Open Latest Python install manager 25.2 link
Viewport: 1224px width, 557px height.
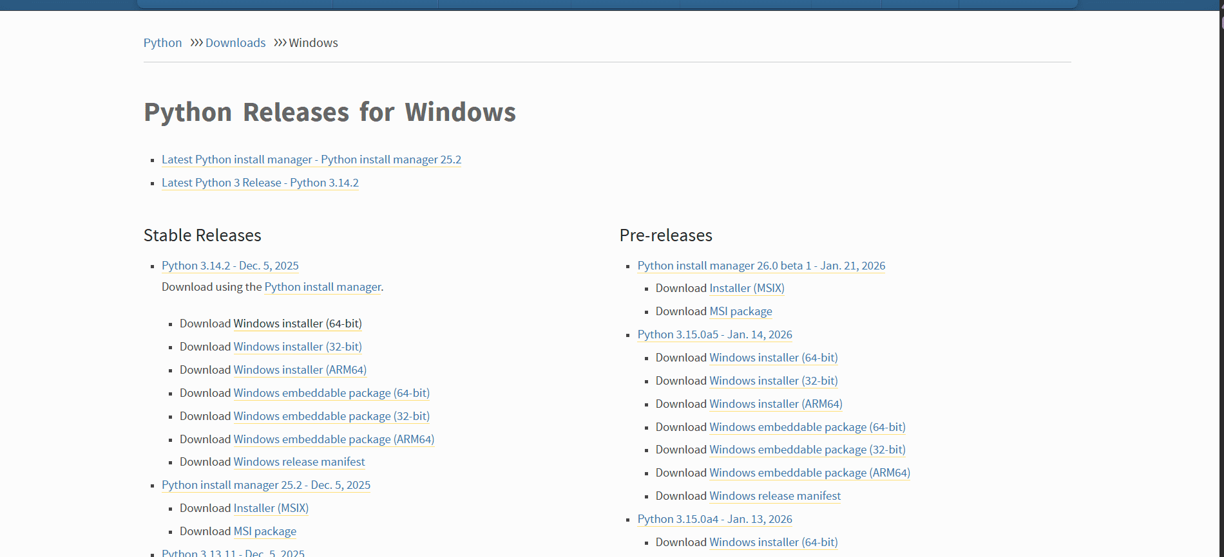click(x=311, y=160)
